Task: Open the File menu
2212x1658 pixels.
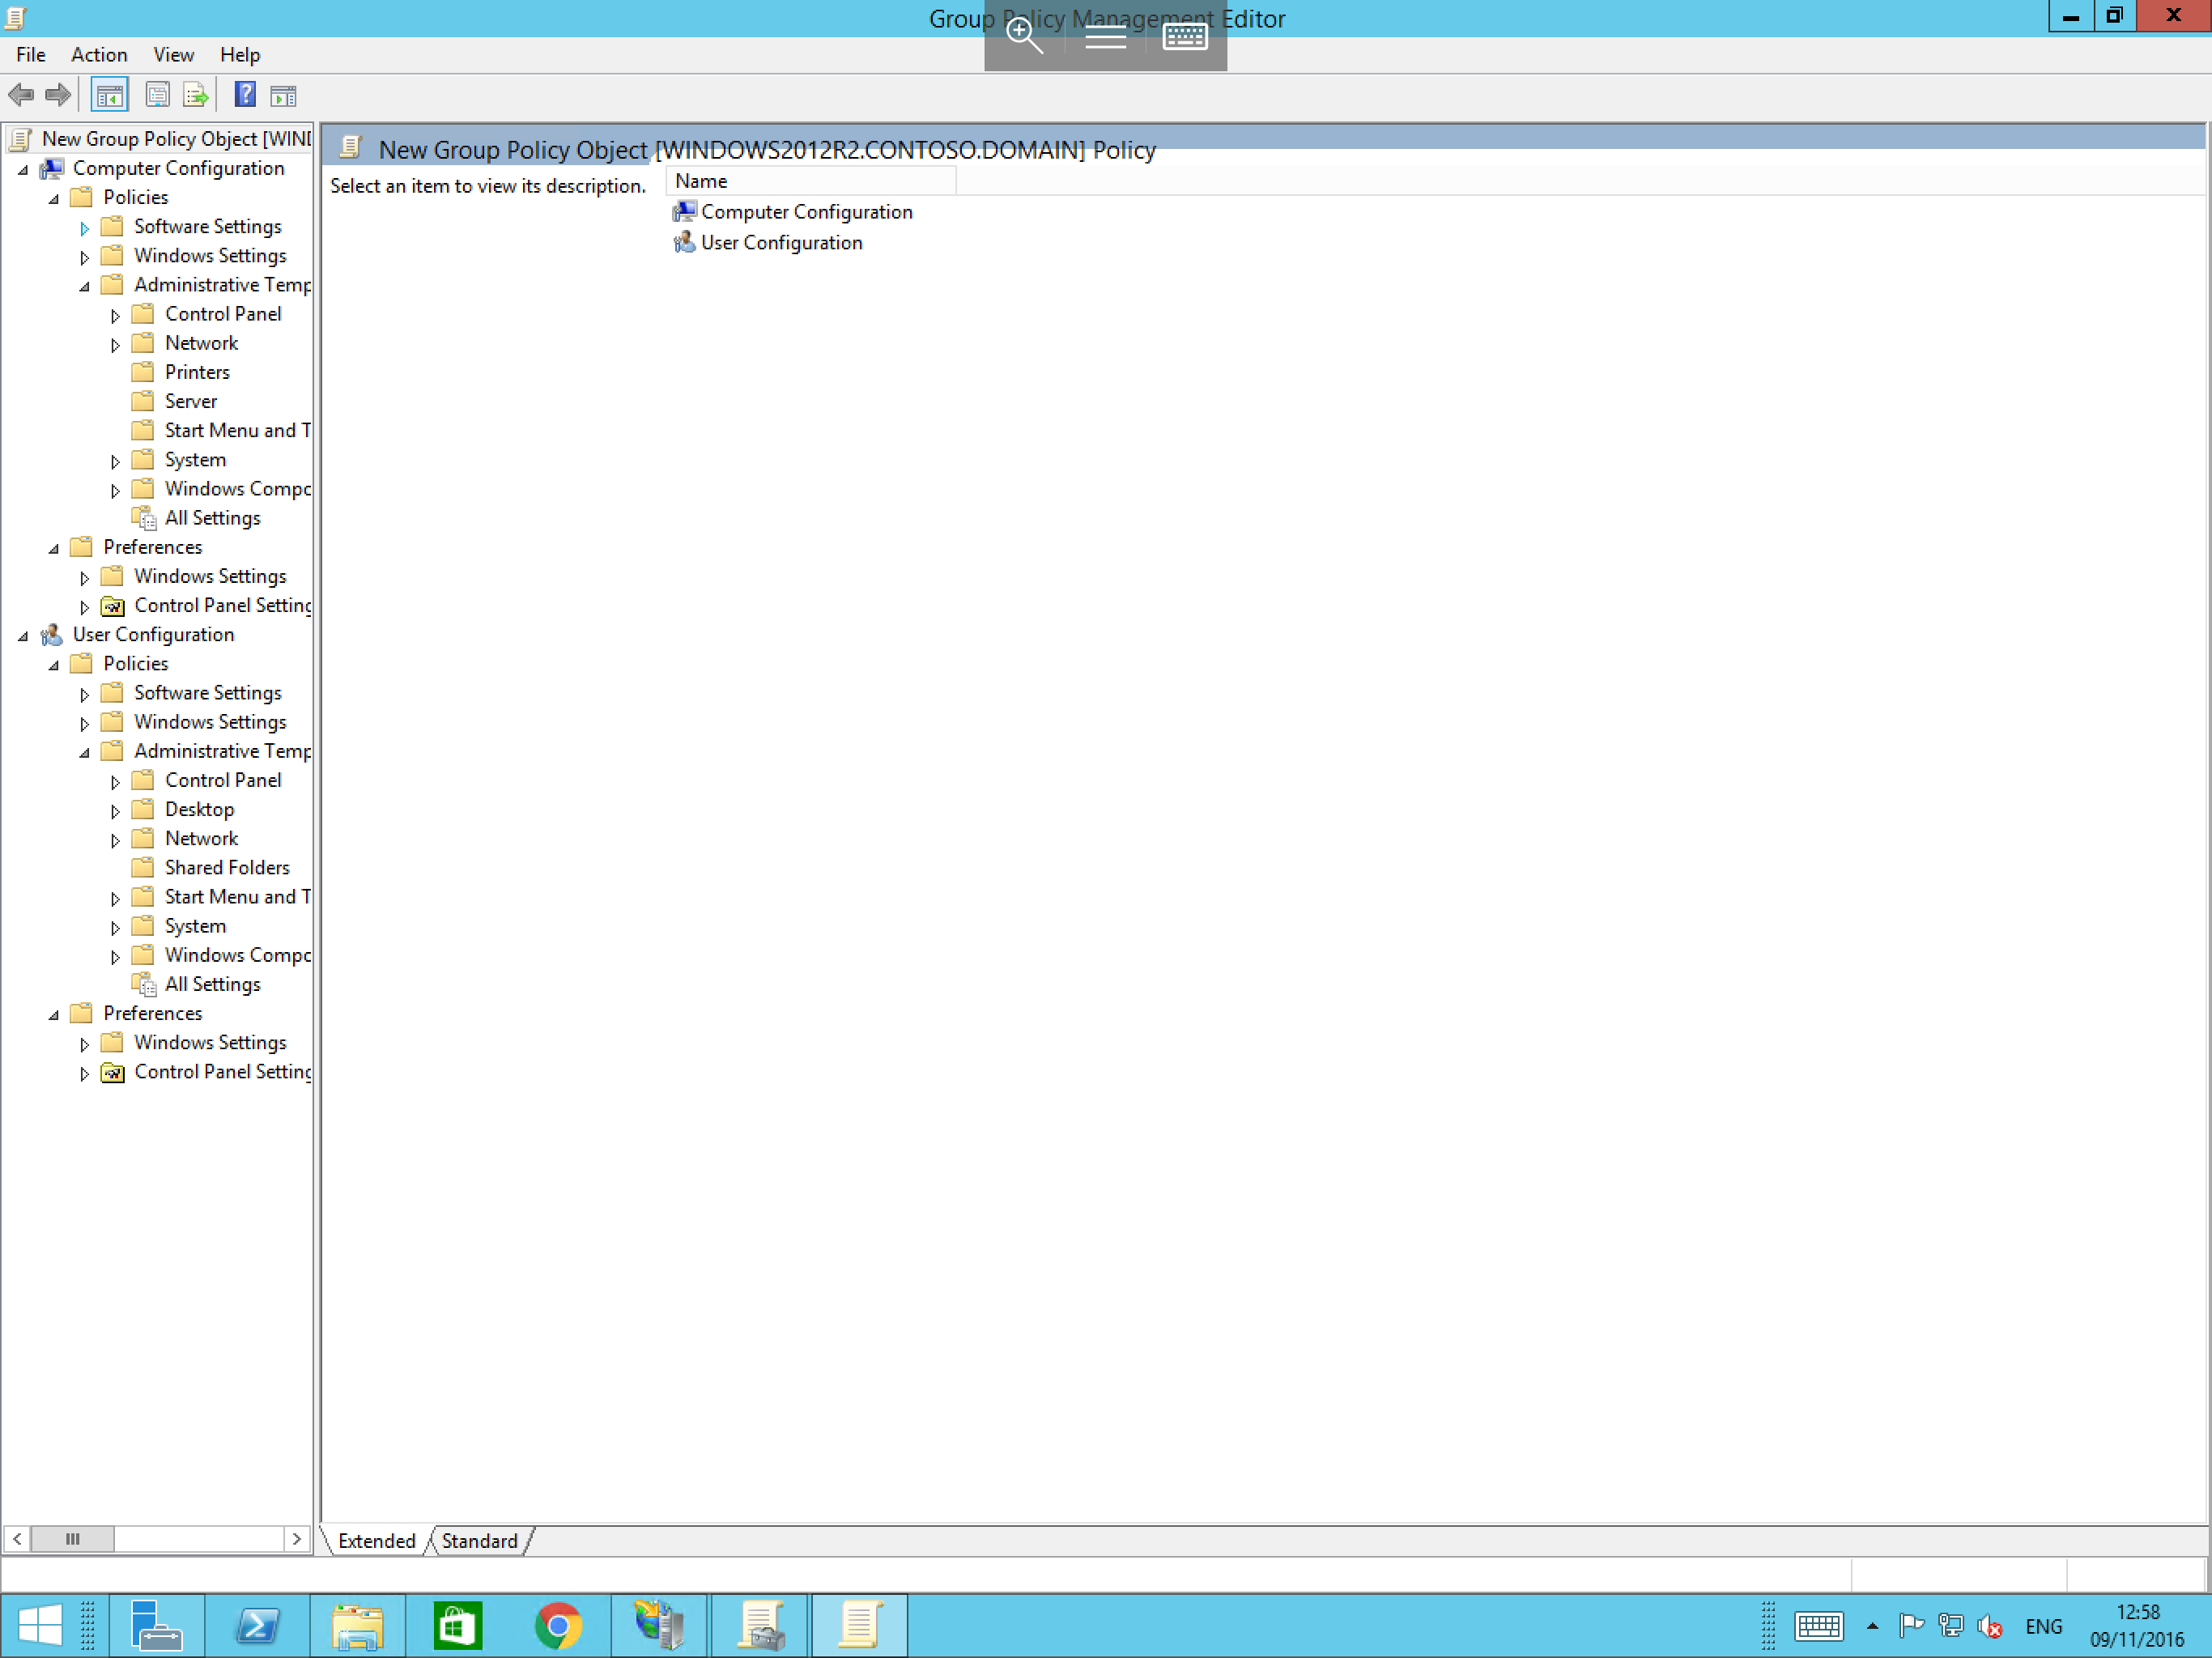Action: pos(30,55)
